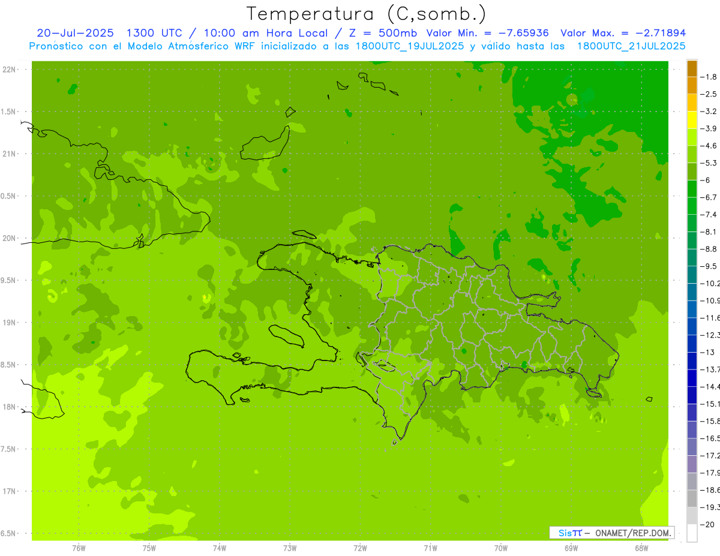Click the blue swatch between -13 and -13.7
This screenshot has width=720, height=556.
coord(692,361)
